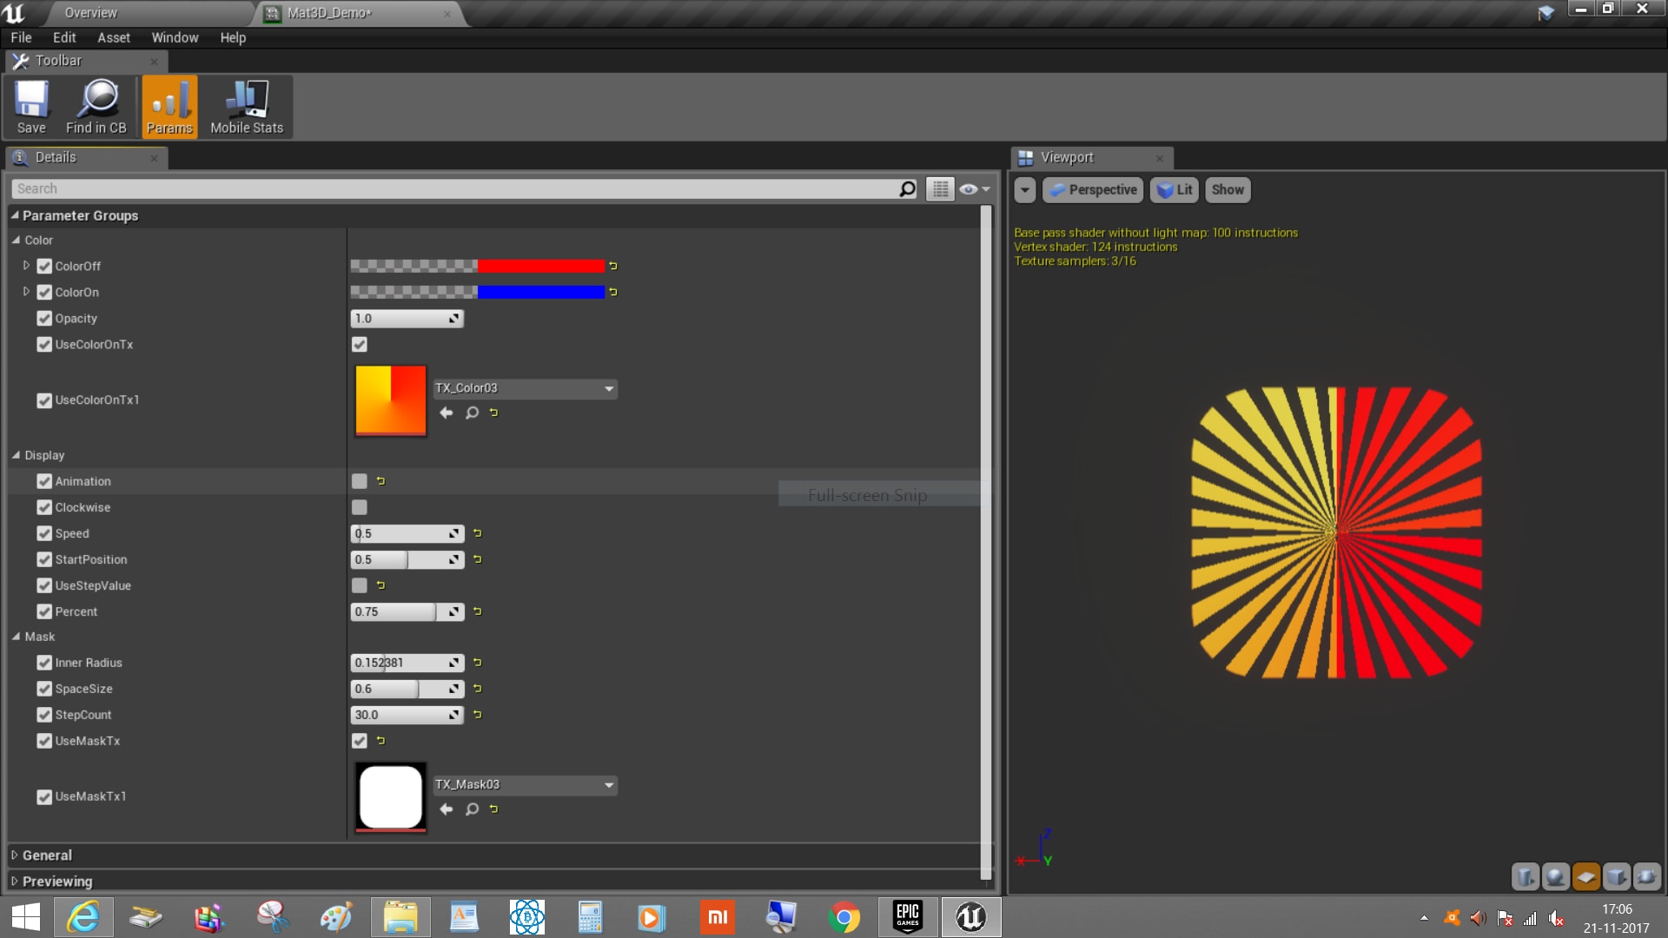The image size is (1668, 938).
Task: Expand the ColorOn parameter
Action: [26, 292]
